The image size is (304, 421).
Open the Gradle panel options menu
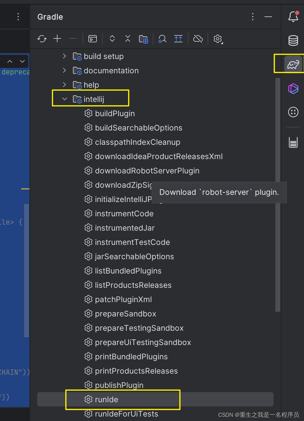(x=253, y=17)
